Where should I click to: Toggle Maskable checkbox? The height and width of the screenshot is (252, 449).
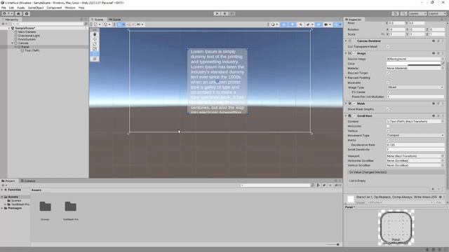pyautogui.click(x=388, y=83)
